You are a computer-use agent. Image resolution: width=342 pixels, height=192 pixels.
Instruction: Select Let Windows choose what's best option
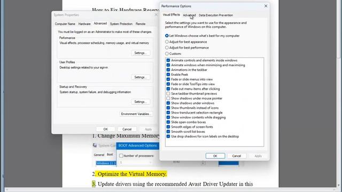pyautogui.click(x=167, y=36)
